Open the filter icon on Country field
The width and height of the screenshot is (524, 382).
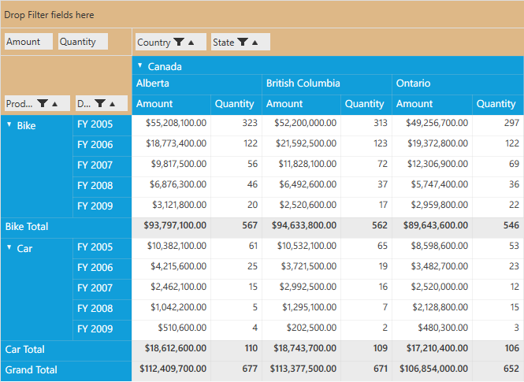[179, 42]
